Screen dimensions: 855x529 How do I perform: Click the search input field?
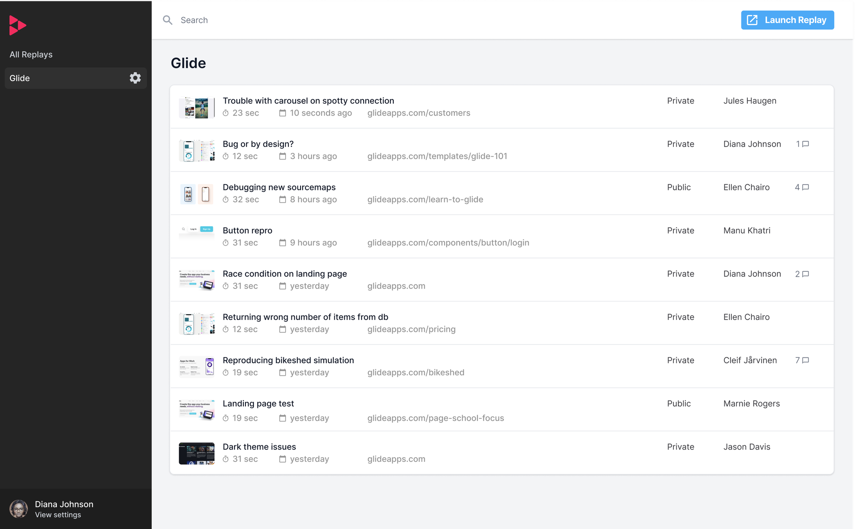coord(434,20)
